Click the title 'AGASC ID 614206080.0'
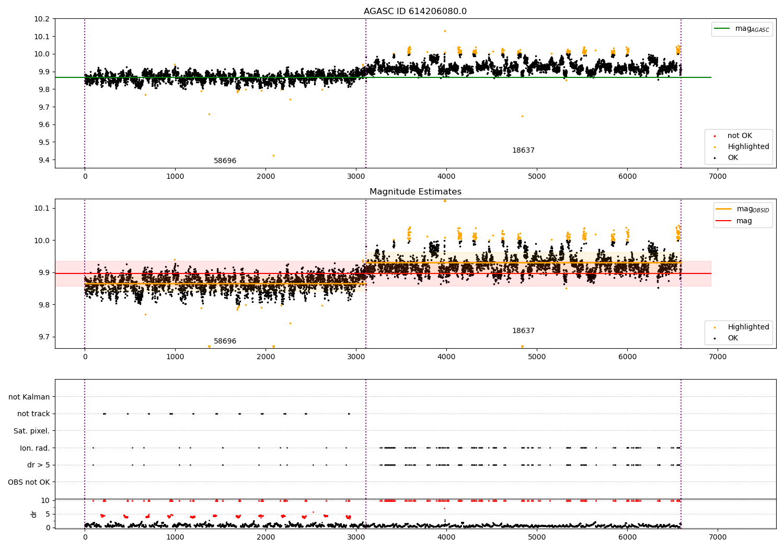 416,12
